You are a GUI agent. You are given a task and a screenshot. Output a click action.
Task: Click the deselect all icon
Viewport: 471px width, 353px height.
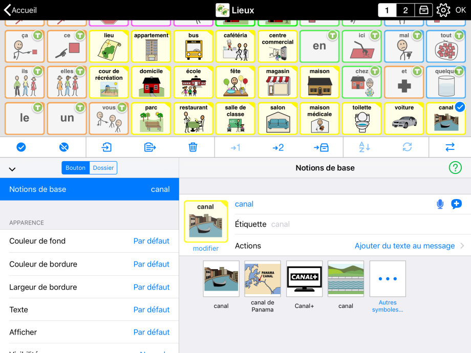click(x=63, y=147)
